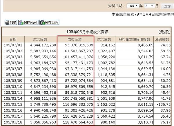The width and height of the screenshot is (174, 126).
Task: Click point change 87.96
Action: (166, 110)
